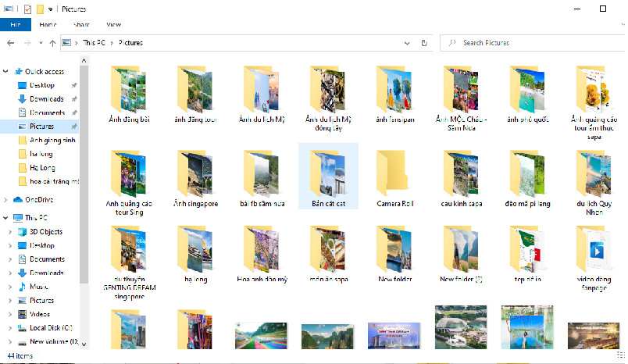Go up one level with Up arrow
Screen dimensions: 628x364
52,43
